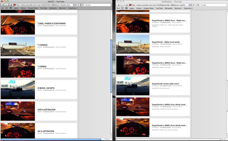Focus the Google search field in AntiRadares window
228x141 pixels.
pyautogui.click(x=211, y=5)
